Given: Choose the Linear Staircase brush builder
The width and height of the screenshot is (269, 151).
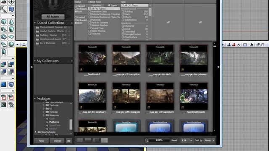Looking at the screenshot, I should pos(4,37).
